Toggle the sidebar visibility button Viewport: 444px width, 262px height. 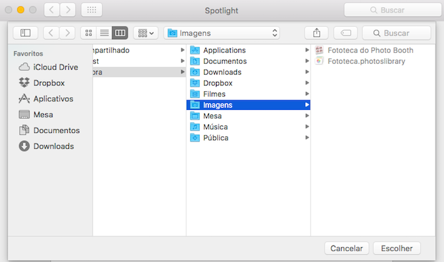tap(26, 33)
